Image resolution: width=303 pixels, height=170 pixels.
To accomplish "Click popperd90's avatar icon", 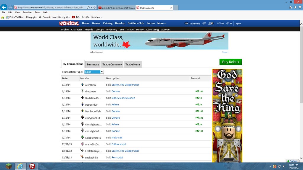I will pos(82,104).
